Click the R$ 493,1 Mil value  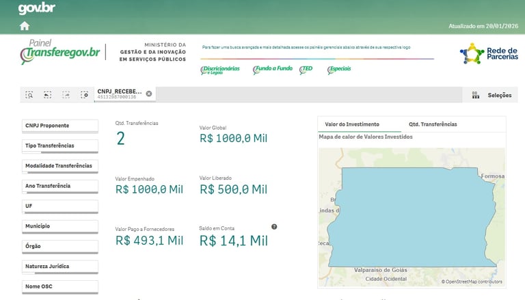tap(149, 241)
